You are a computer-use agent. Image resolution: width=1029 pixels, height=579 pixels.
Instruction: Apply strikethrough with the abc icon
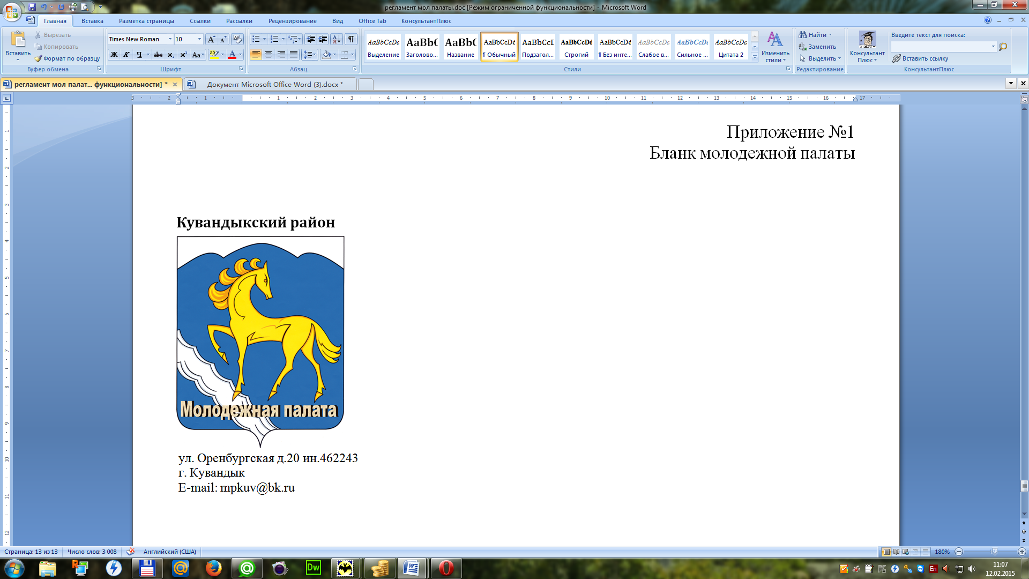click(x=158, y=55)
